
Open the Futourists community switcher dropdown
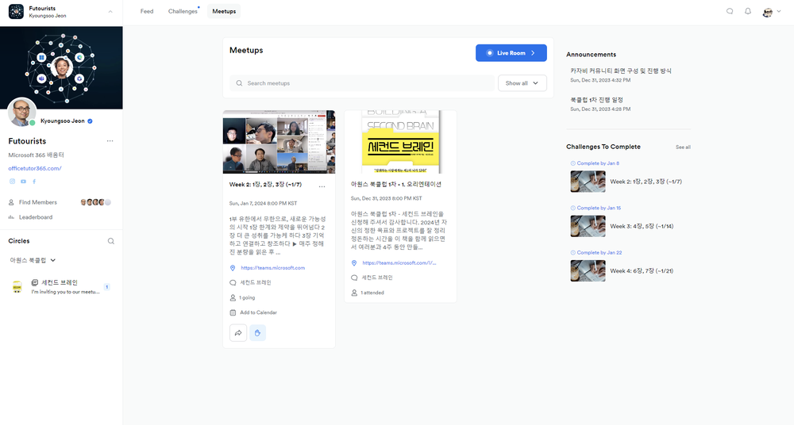click(110, 11)
